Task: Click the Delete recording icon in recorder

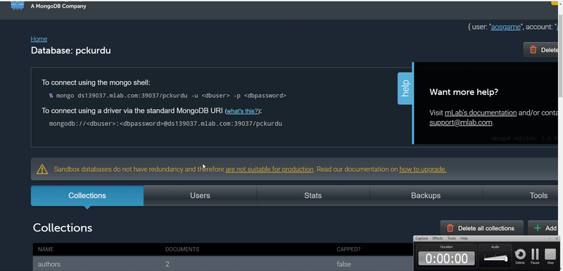Action: tap(520, 256)
